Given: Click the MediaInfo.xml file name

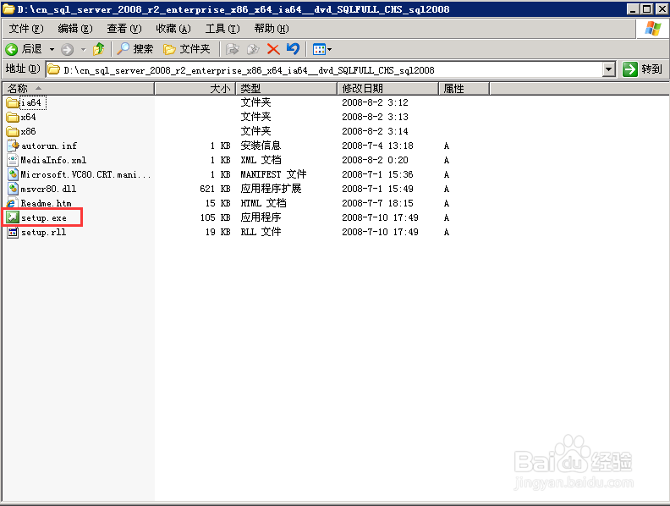Looking at the screenshot, I should (x=53, y=160).
